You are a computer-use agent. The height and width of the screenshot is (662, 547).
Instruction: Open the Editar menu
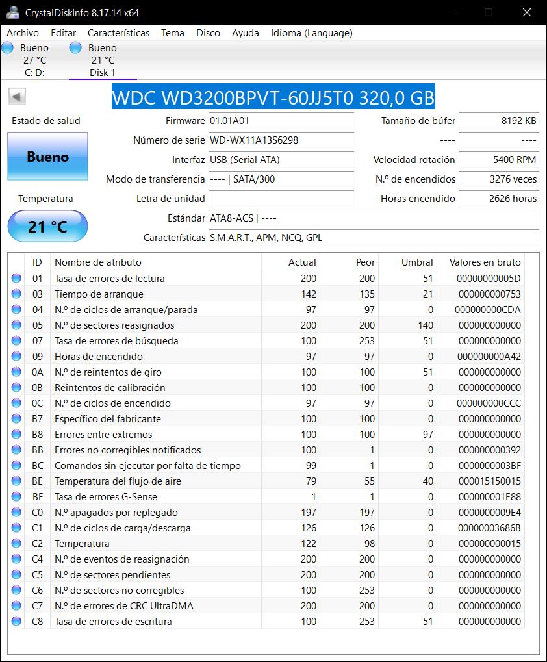63,33
